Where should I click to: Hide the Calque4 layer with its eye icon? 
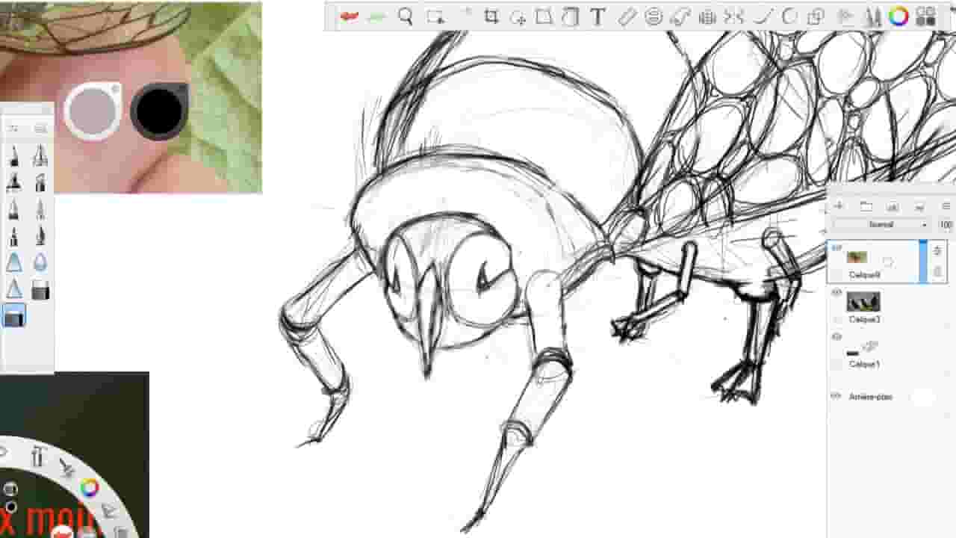[x=836, y=249]
